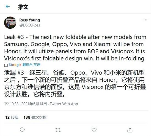This screenshot has width=151, height=136.
Task: Open the three-dot more options menu
Action: click(x=145, y=20)
